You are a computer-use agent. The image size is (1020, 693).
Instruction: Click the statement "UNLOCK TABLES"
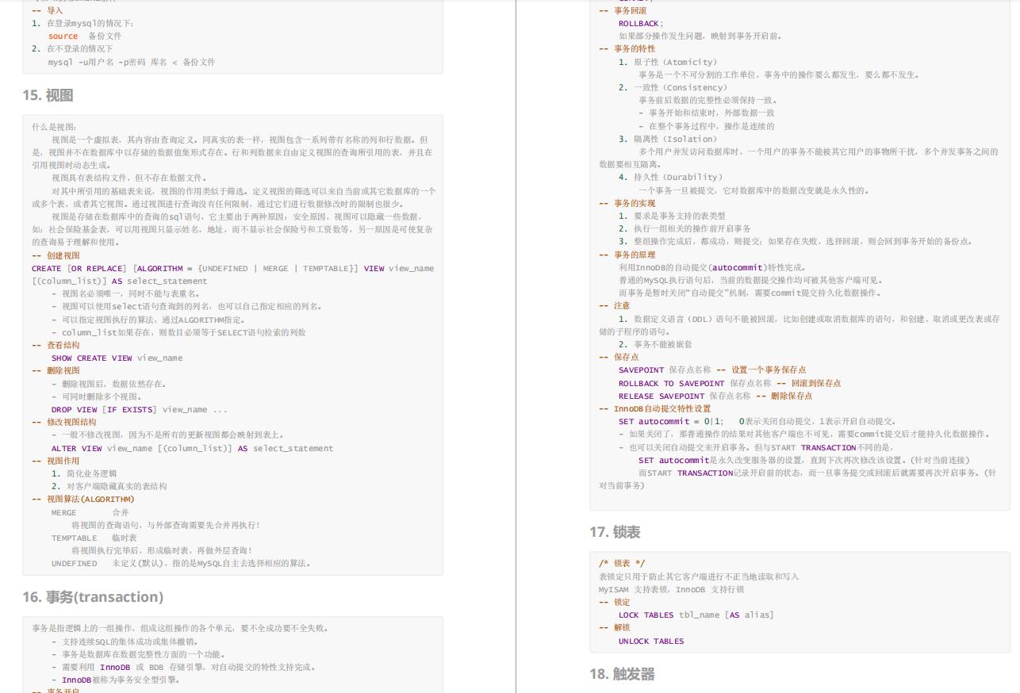pyautogui.click(x=651, y=641)
